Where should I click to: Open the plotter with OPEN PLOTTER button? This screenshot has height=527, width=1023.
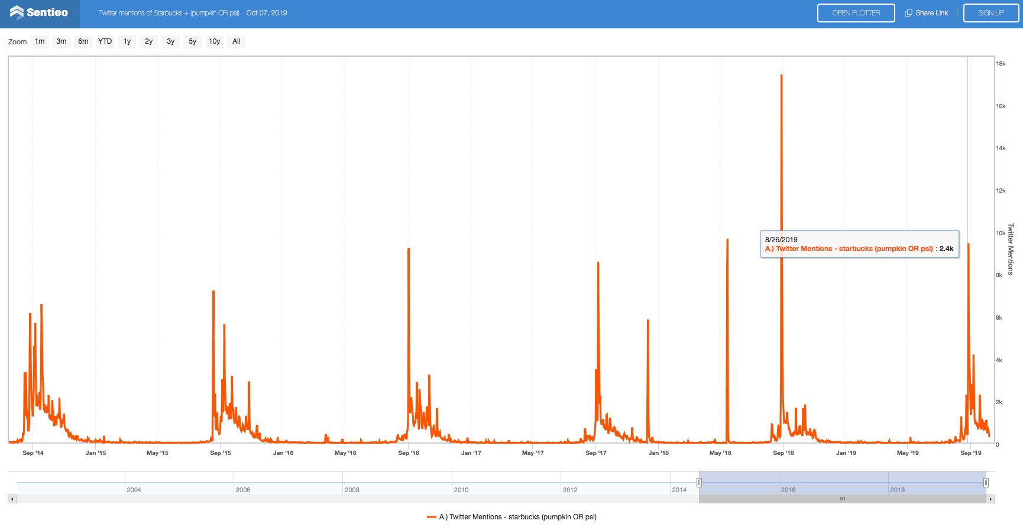856,13
